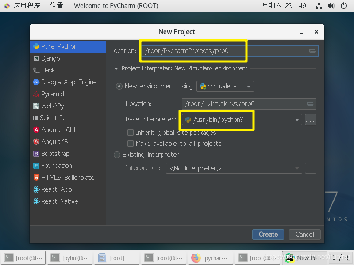Click the Flask project icon
The image size is (354, 265).
36,70
